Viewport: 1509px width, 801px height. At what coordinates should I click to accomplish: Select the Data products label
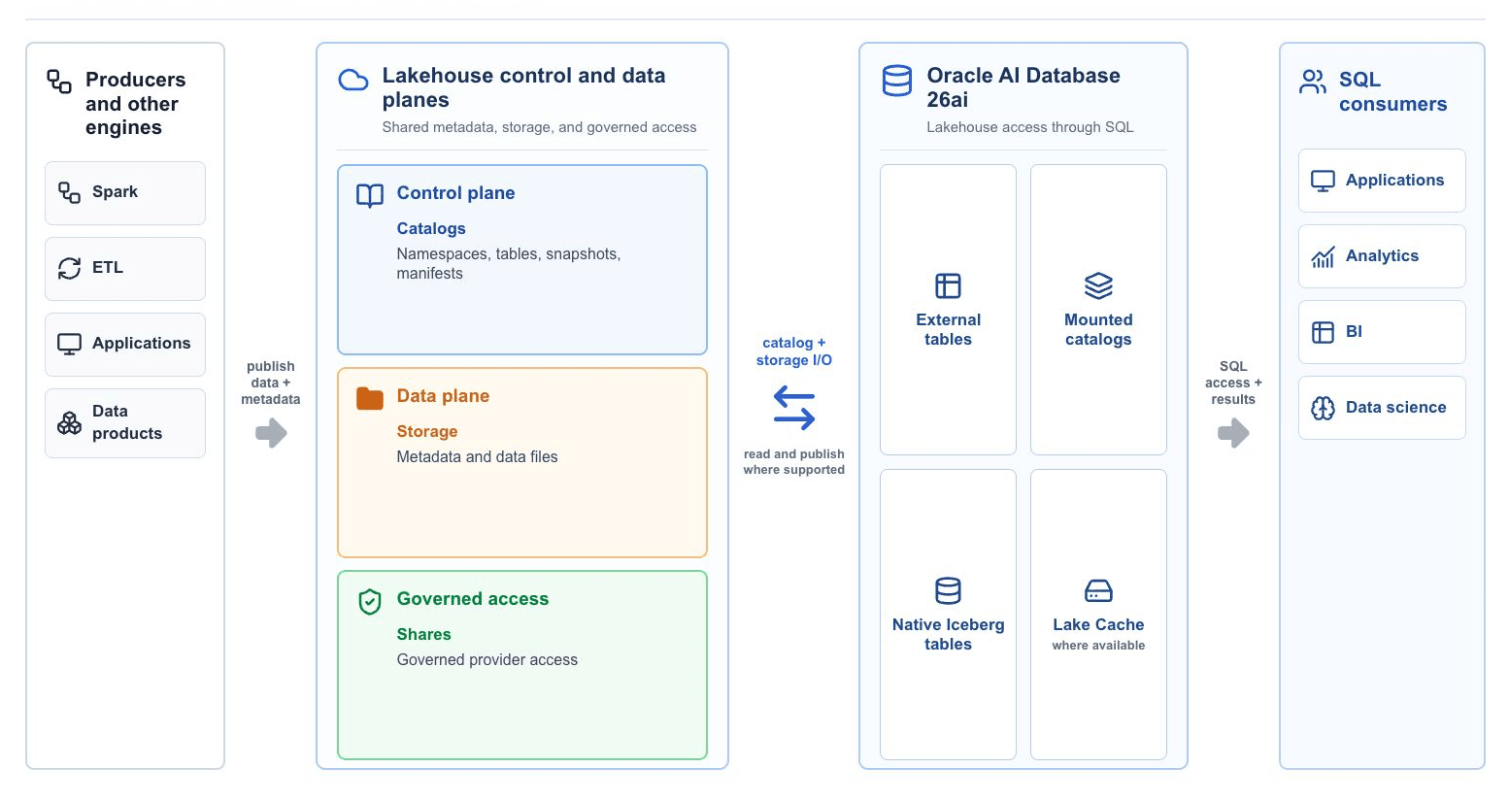127,422
